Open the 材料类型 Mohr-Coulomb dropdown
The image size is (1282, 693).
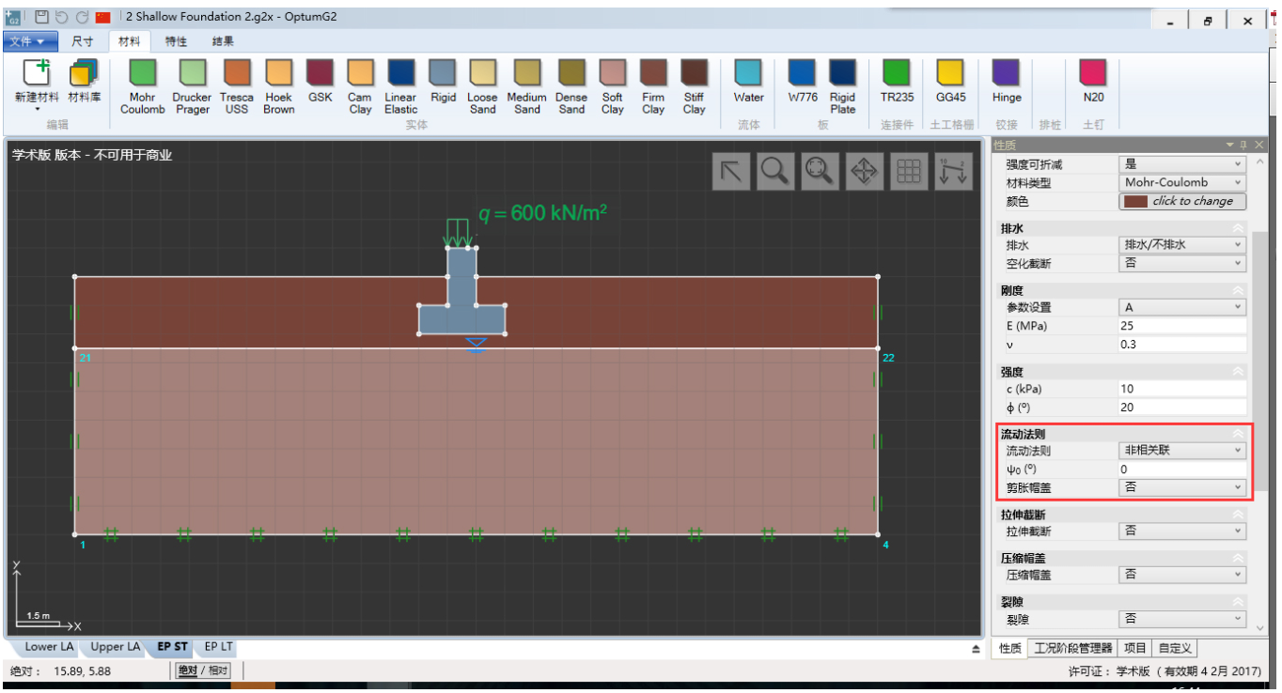pyautogui.click(x=1181, y=182)
